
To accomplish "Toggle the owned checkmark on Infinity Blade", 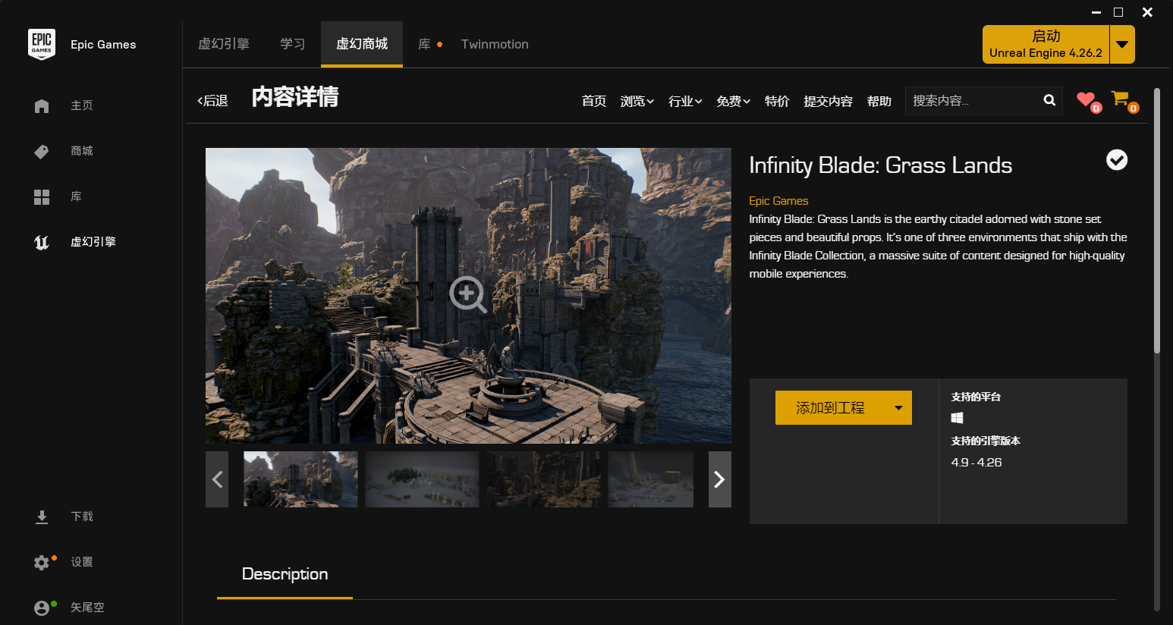I will [x=1116, y=160].
